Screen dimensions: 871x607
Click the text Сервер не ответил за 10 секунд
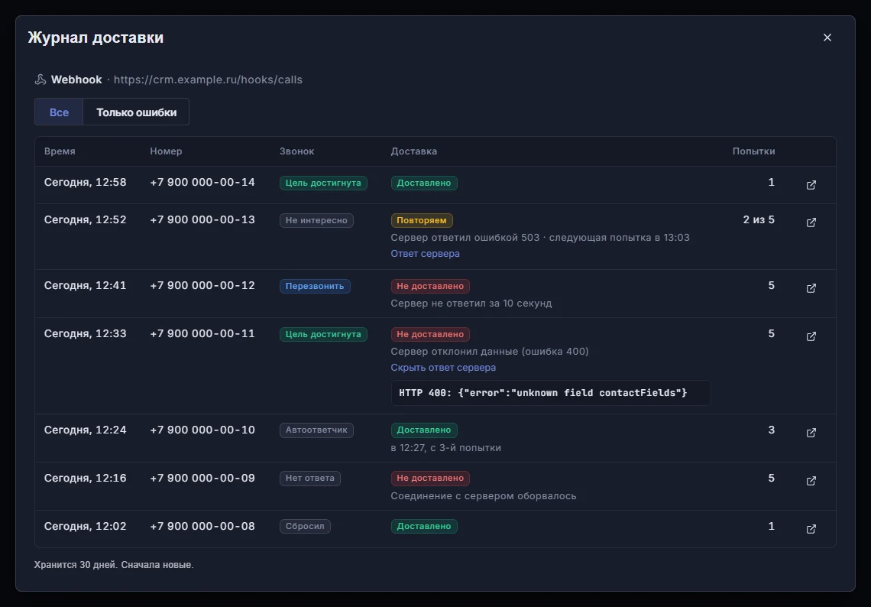[471, 303]
